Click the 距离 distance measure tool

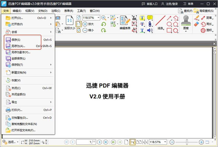[207, 18]
